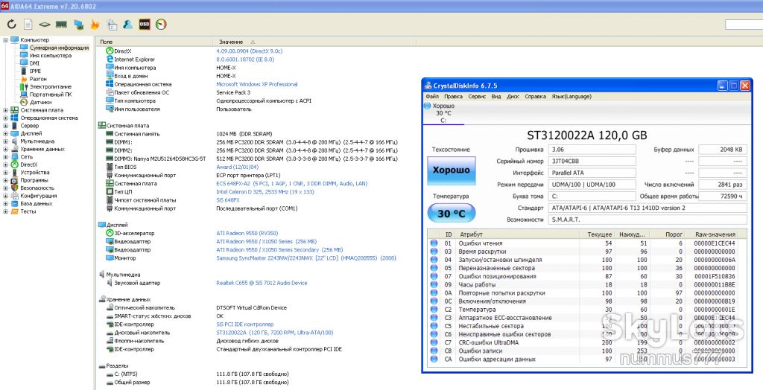The height and width of the screenshot is (390, 763).
Task: Click the blue status circle of SMART attribute C2
Action: [434, 310]
